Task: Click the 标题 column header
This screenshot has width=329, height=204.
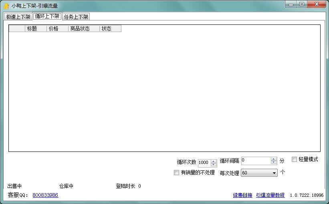Action: click(x=36, y=28)
